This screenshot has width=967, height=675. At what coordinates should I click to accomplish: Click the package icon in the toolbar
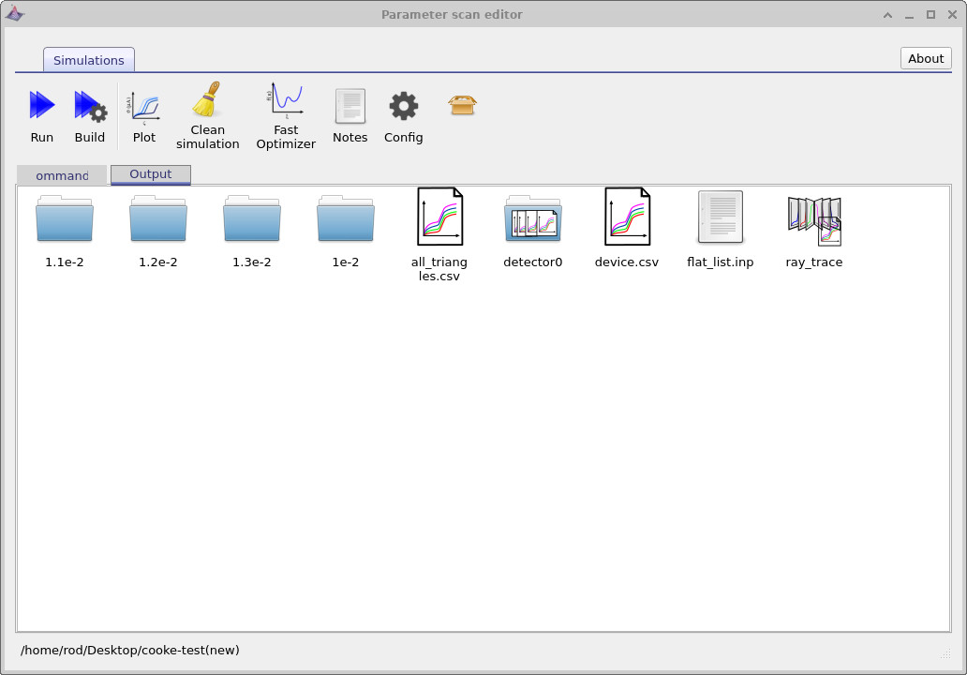pyautogui.click(x=461, y=105)
